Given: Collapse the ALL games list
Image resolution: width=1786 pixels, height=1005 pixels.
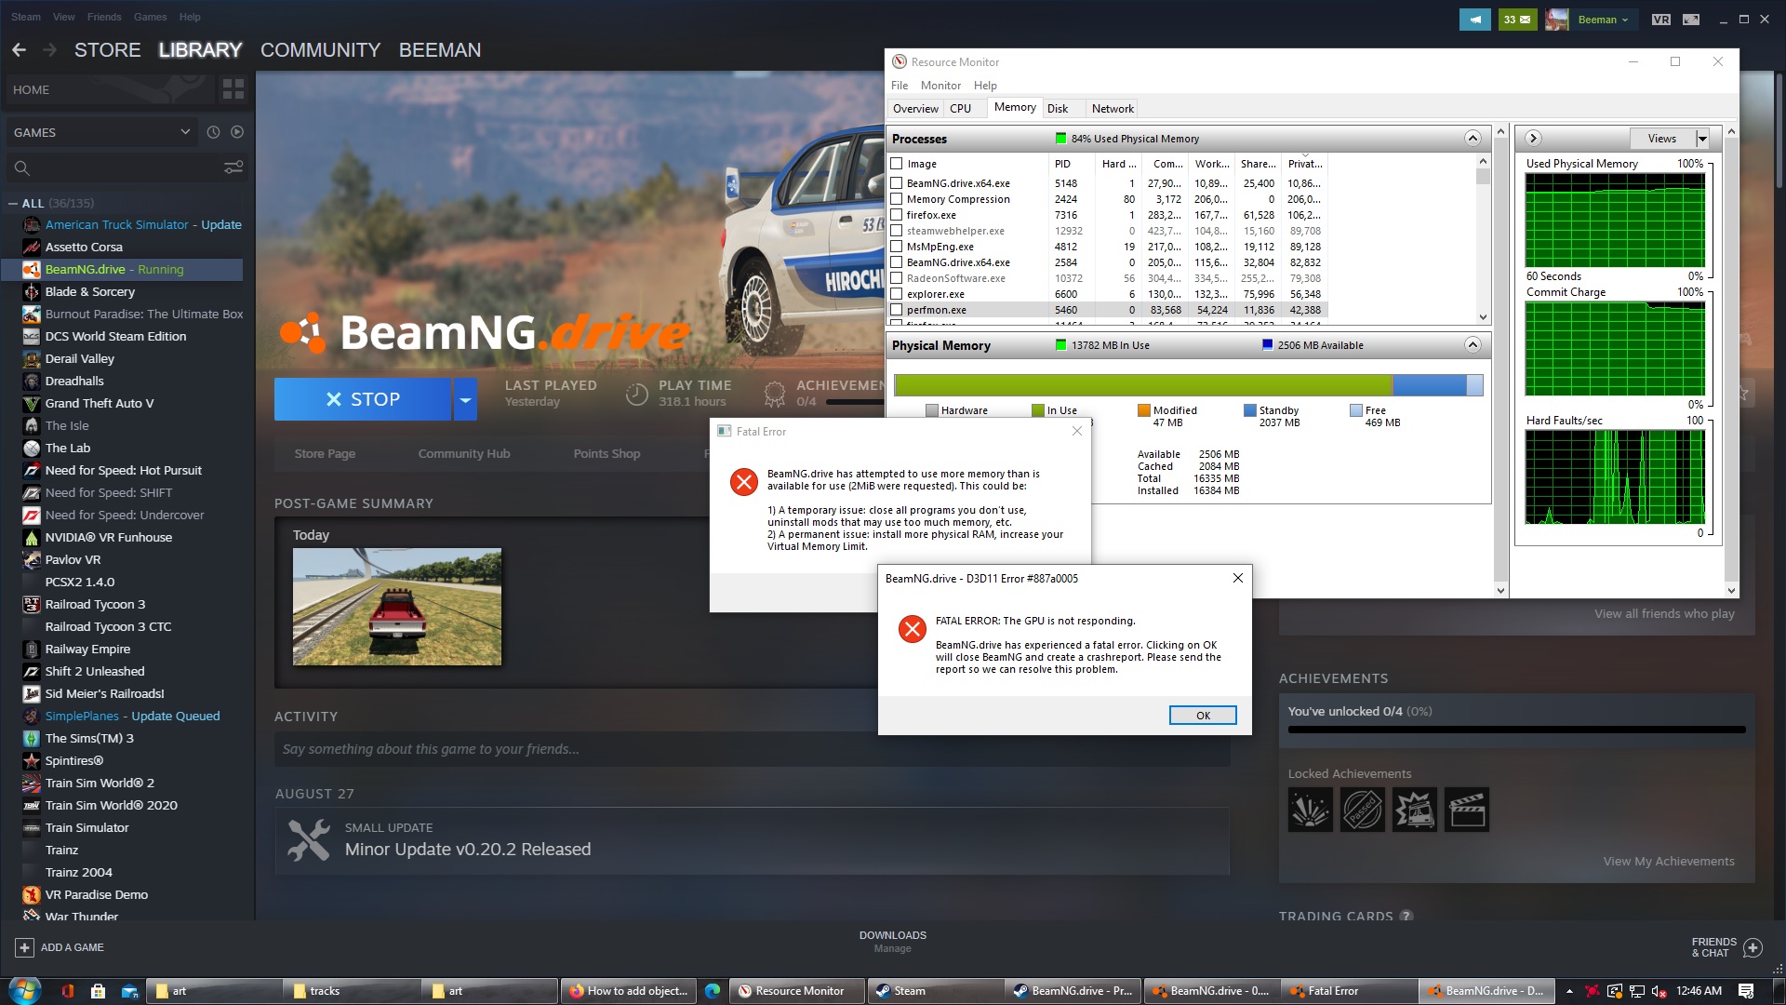Looking at the screenshot, I should pos(13,203).
